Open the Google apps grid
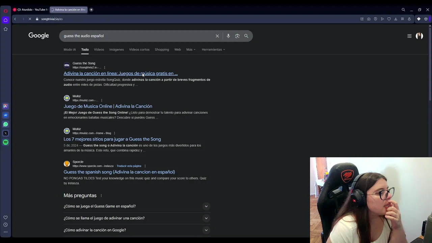Viewport: 432px width, 243px height. (x=409, y=36)
